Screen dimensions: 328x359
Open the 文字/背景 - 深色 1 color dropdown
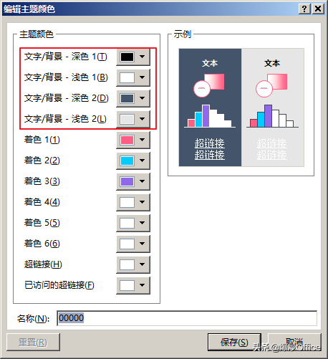point(143,57)
